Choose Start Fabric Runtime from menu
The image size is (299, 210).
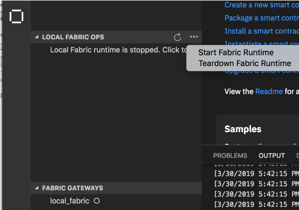tap(236, 52)
